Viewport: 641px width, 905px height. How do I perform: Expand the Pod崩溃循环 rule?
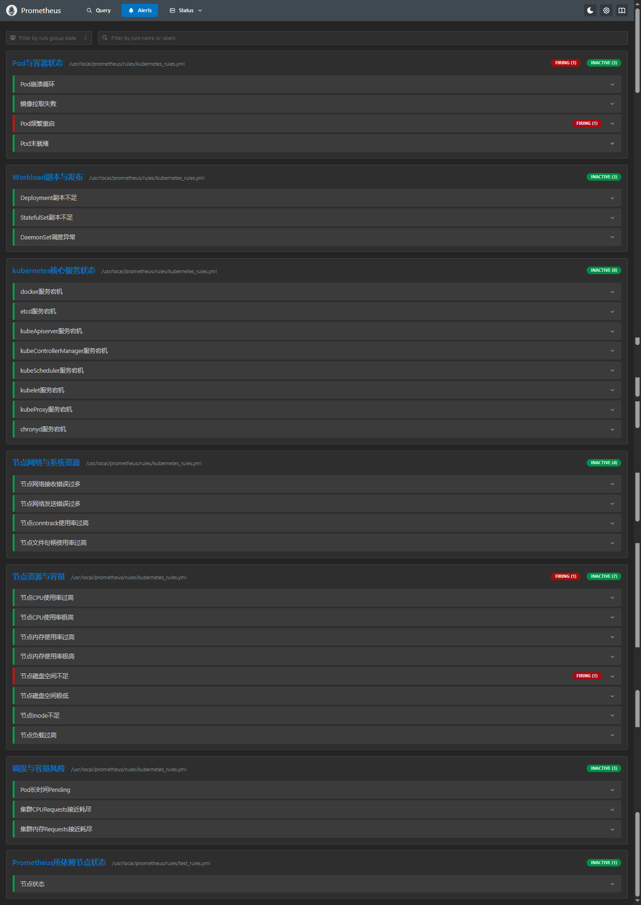(x=317, y=84)
